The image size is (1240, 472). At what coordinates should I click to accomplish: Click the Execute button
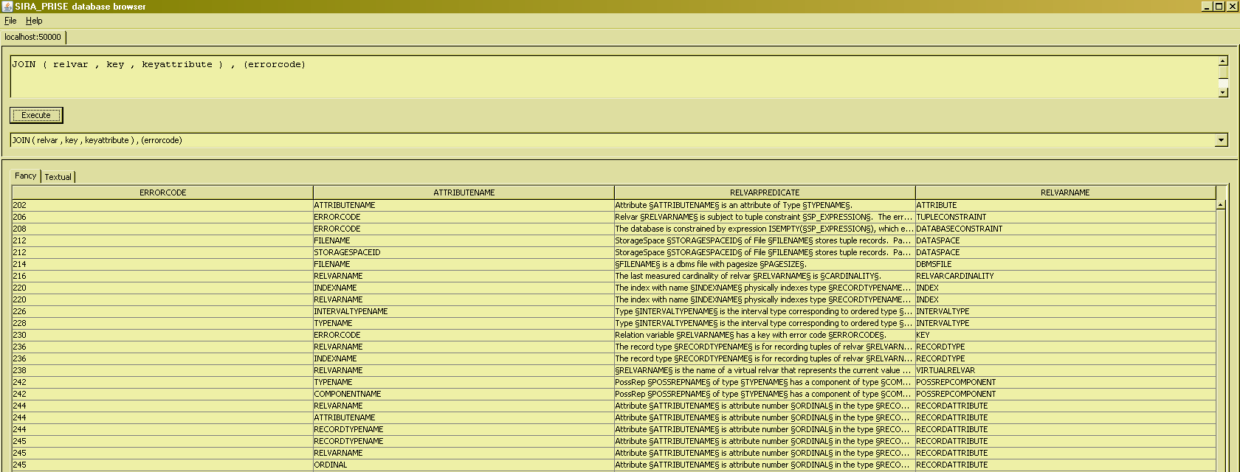coord(36,115)
